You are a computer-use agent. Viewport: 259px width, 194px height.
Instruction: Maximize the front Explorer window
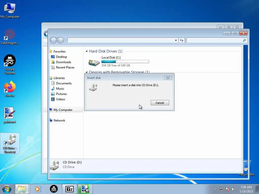point(235,33)
